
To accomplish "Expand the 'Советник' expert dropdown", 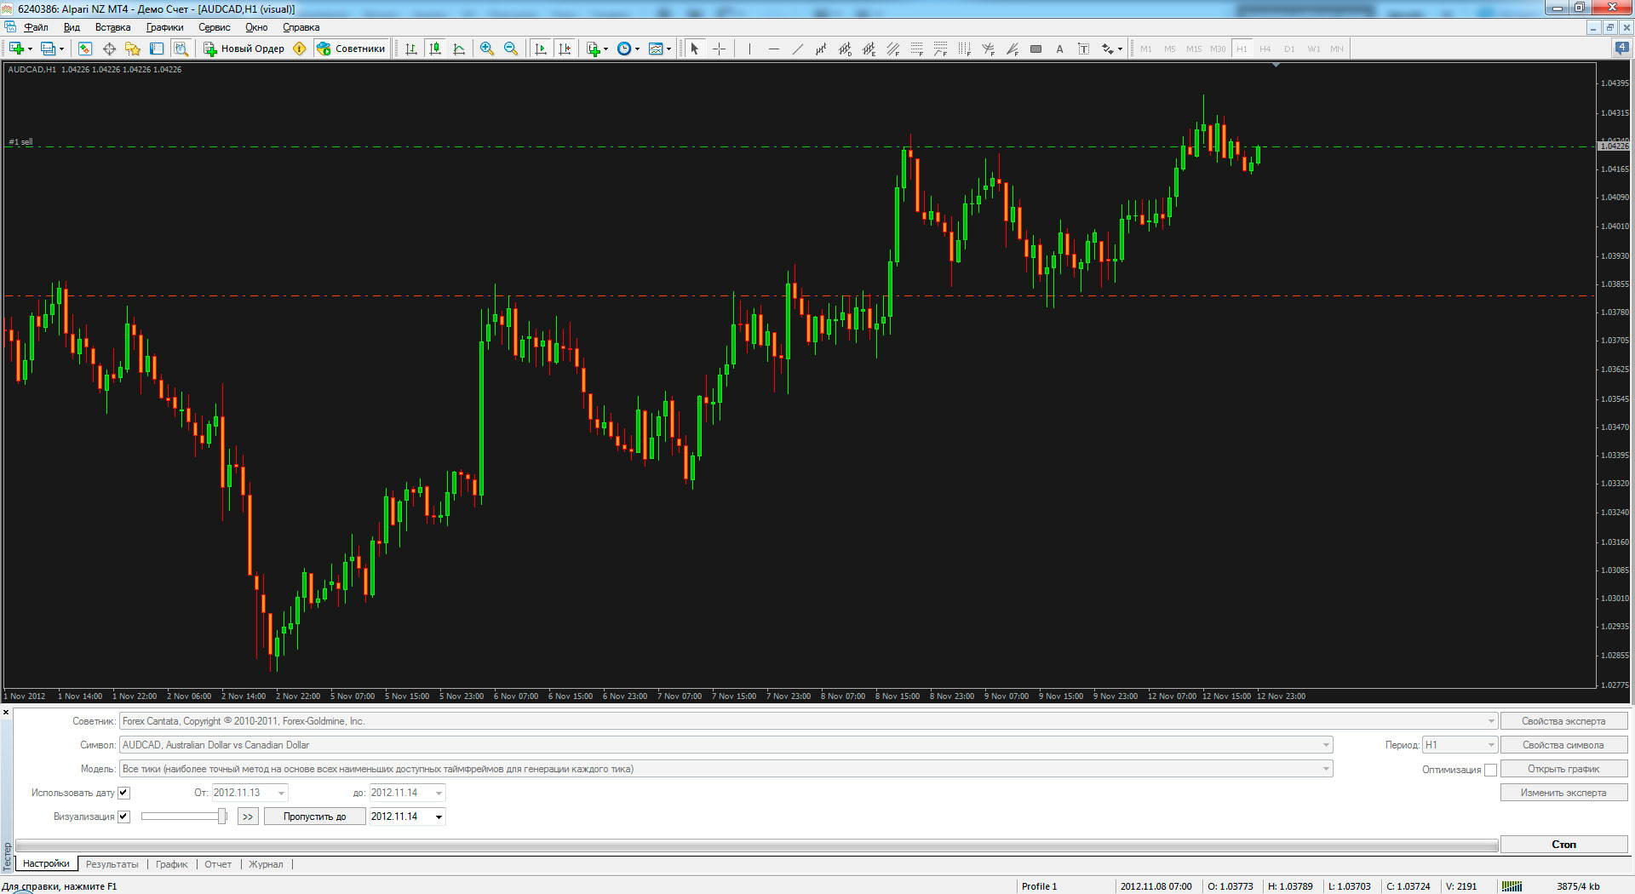I will click(x=1490, y=721).
